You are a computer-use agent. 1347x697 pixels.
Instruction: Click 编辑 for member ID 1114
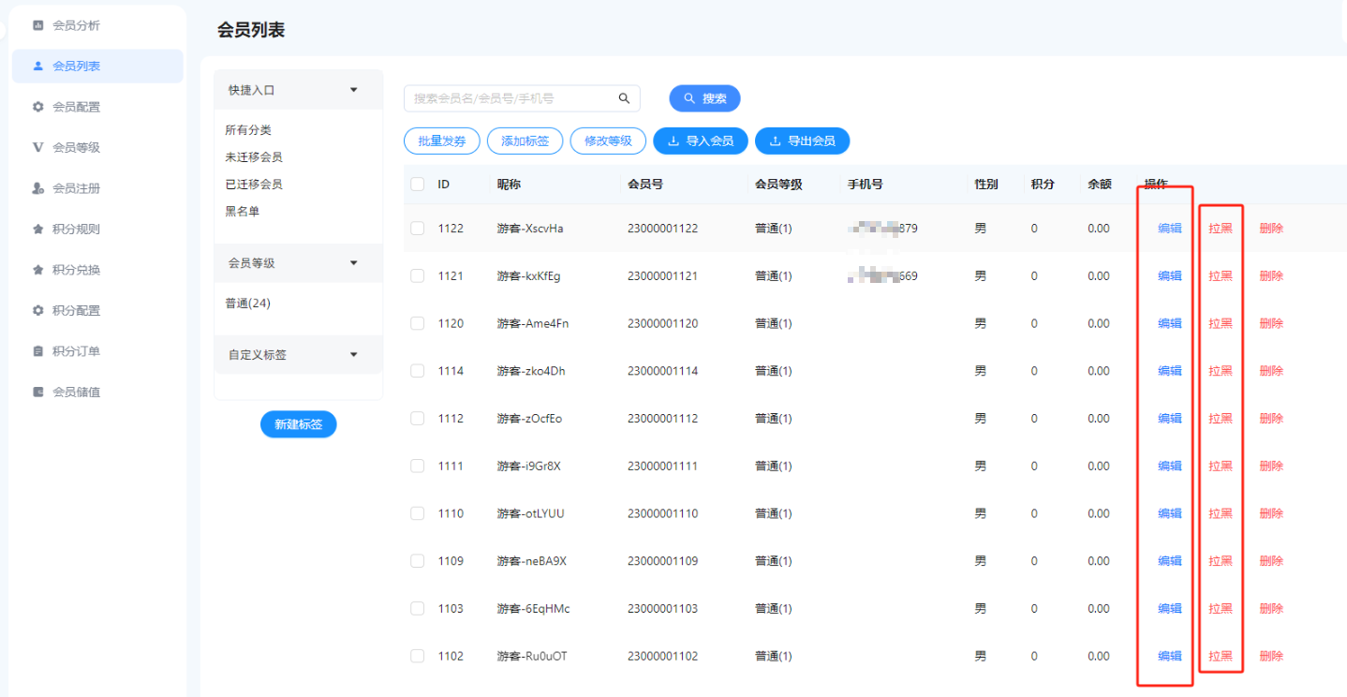1170,371
